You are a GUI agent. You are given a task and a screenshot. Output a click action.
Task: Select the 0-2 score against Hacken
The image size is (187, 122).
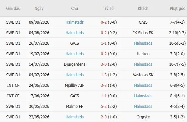pyautogui.click(x=104, y=54)
